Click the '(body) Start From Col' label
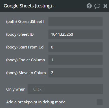This screenshot has width=109, height=108. 25,47
